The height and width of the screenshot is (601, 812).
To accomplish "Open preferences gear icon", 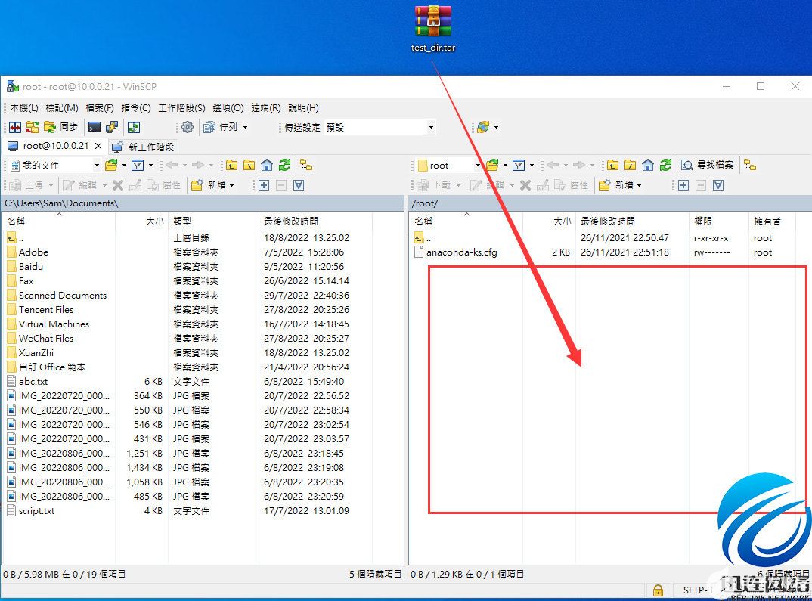I will coord(188,127).
